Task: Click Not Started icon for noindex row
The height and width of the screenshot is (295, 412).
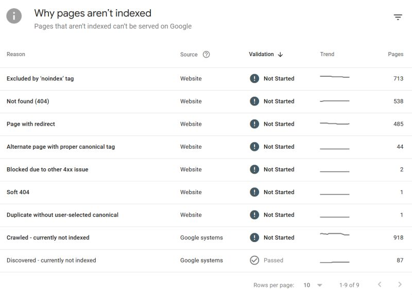Action: point(254,79)
